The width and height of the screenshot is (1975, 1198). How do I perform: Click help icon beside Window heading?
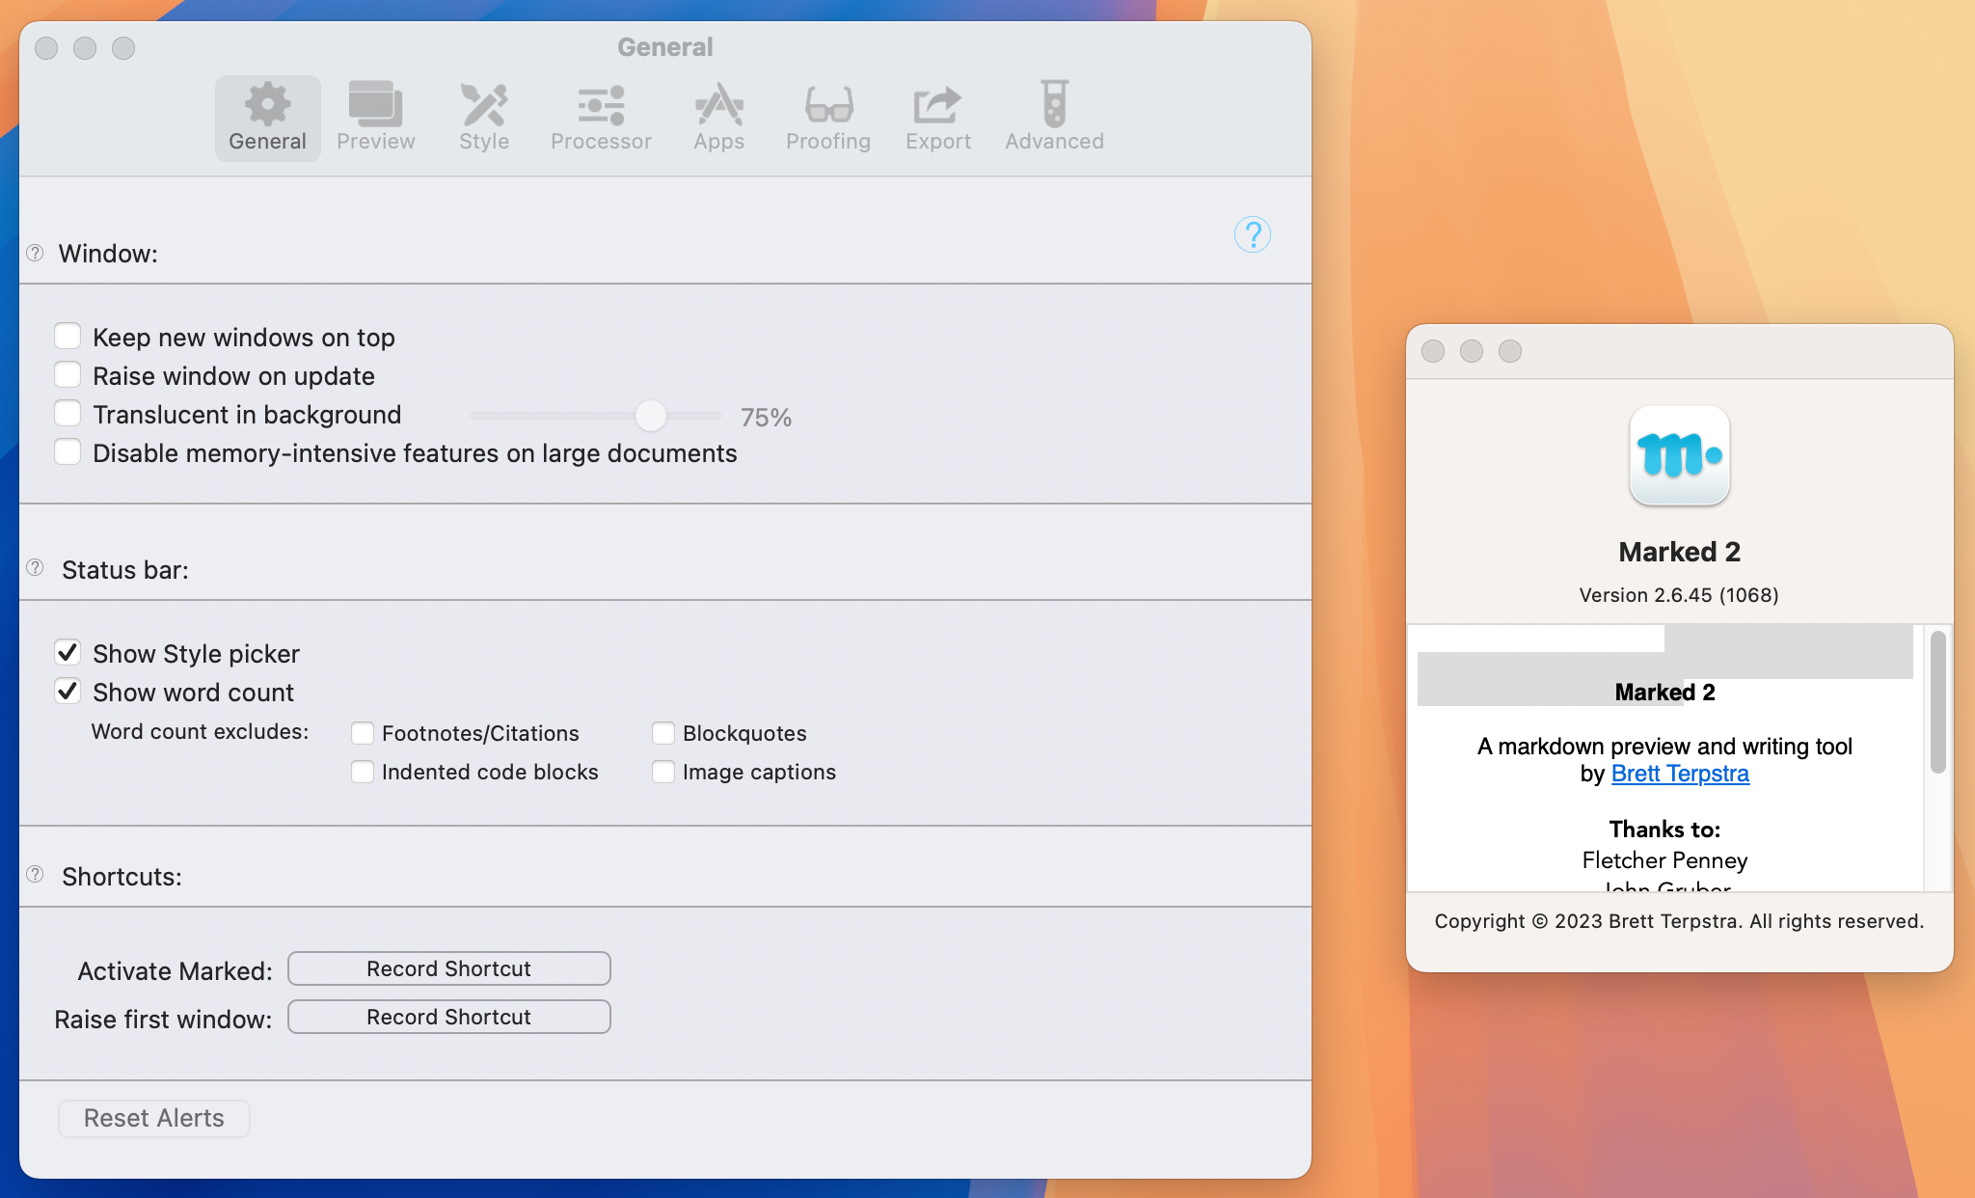35,253
